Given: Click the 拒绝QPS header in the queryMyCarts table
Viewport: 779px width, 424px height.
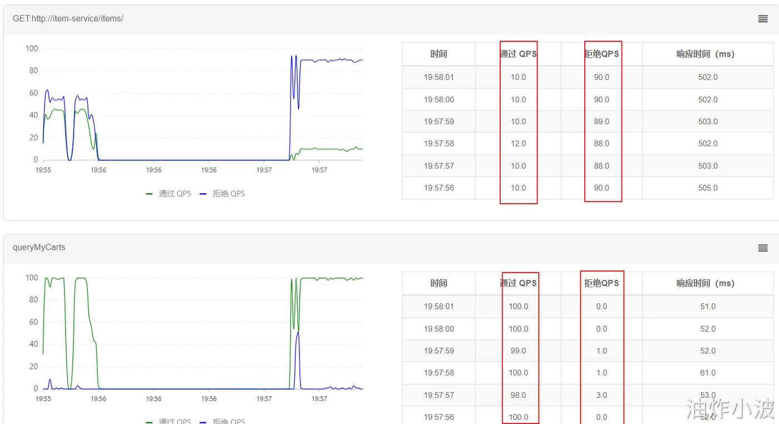Looking at the screenshot, I should [x=601, y=283].
